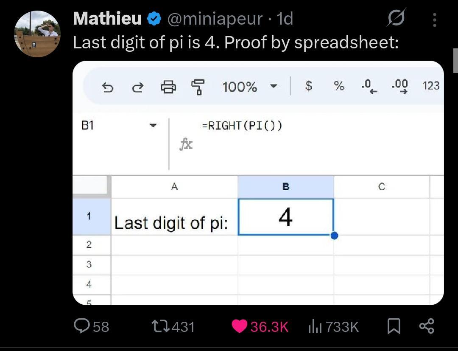Bookmark this tweet
458x351 pixels.
click(x=394, y=326)
